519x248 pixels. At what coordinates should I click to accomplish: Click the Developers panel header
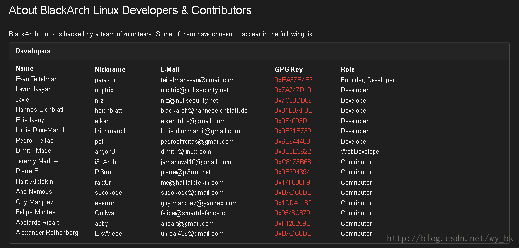pos(259,51)
